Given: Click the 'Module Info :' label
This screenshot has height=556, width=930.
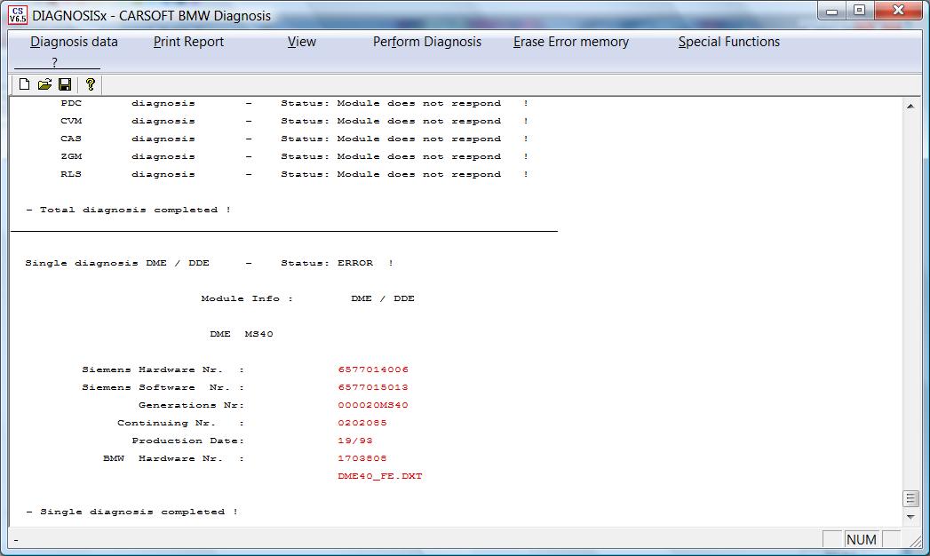Looking at the screenshot, I should point(247,298).
